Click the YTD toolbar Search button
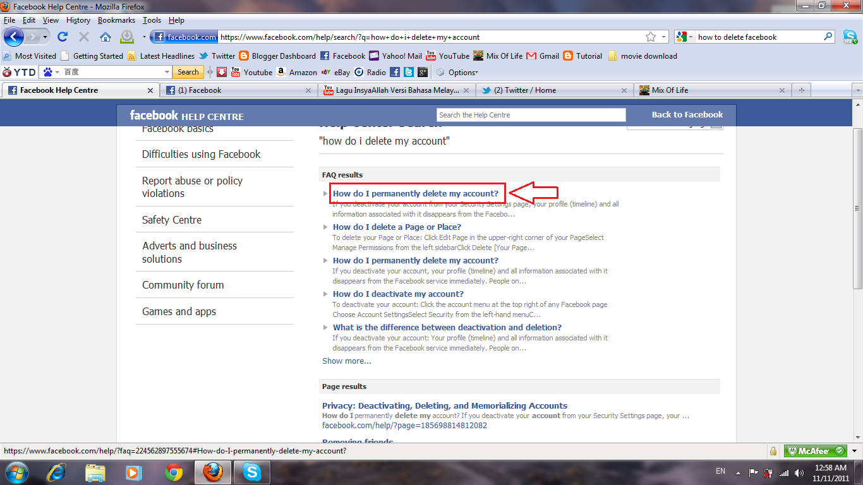Screen dimensions: 863x485 click(x=188, y=72)
